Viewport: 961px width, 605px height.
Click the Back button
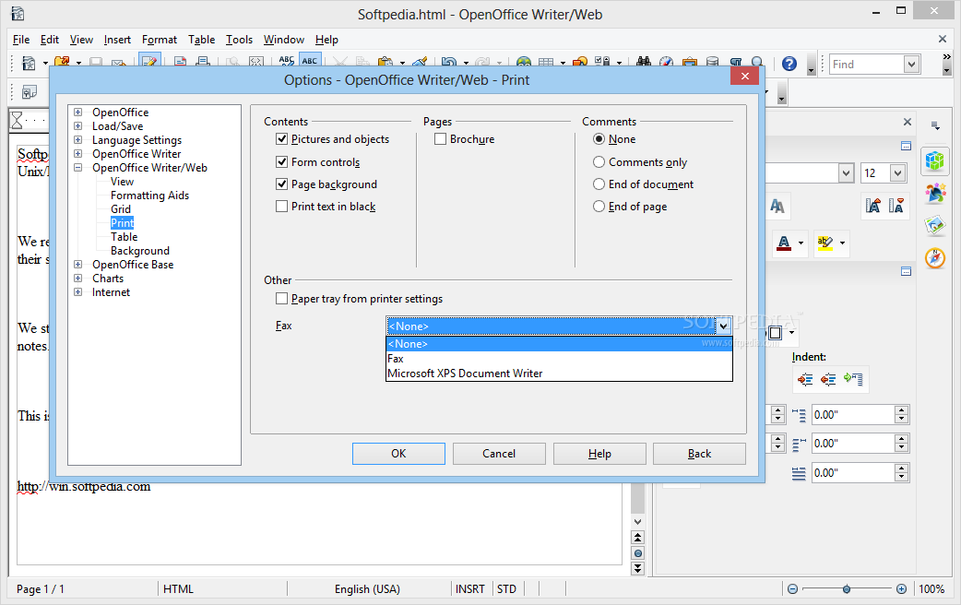699,454
